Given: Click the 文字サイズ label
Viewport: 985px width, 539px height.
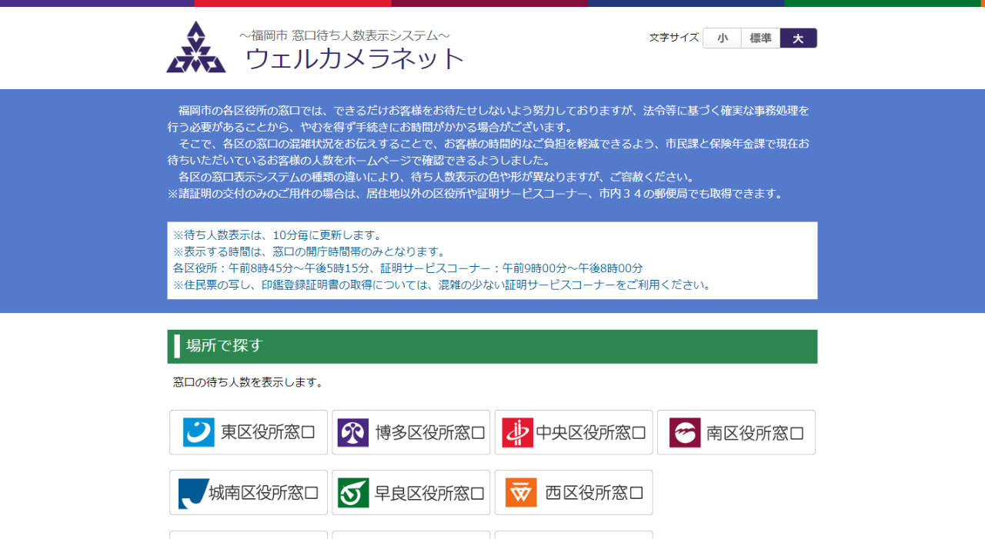Looking at the screenshot, I should pyautogui.click(x=673, y=38).
